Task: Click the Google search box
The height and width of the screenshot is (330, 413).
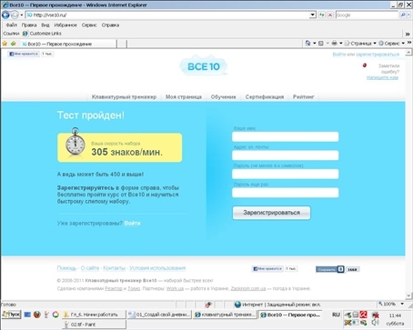Action: click(367, 15)
